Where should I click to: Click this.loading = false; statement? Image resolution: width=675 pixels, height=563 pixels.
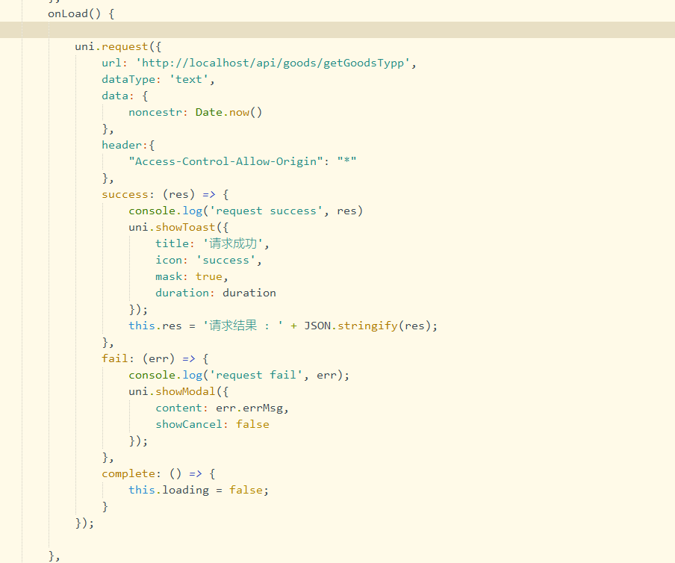point(199,491)
